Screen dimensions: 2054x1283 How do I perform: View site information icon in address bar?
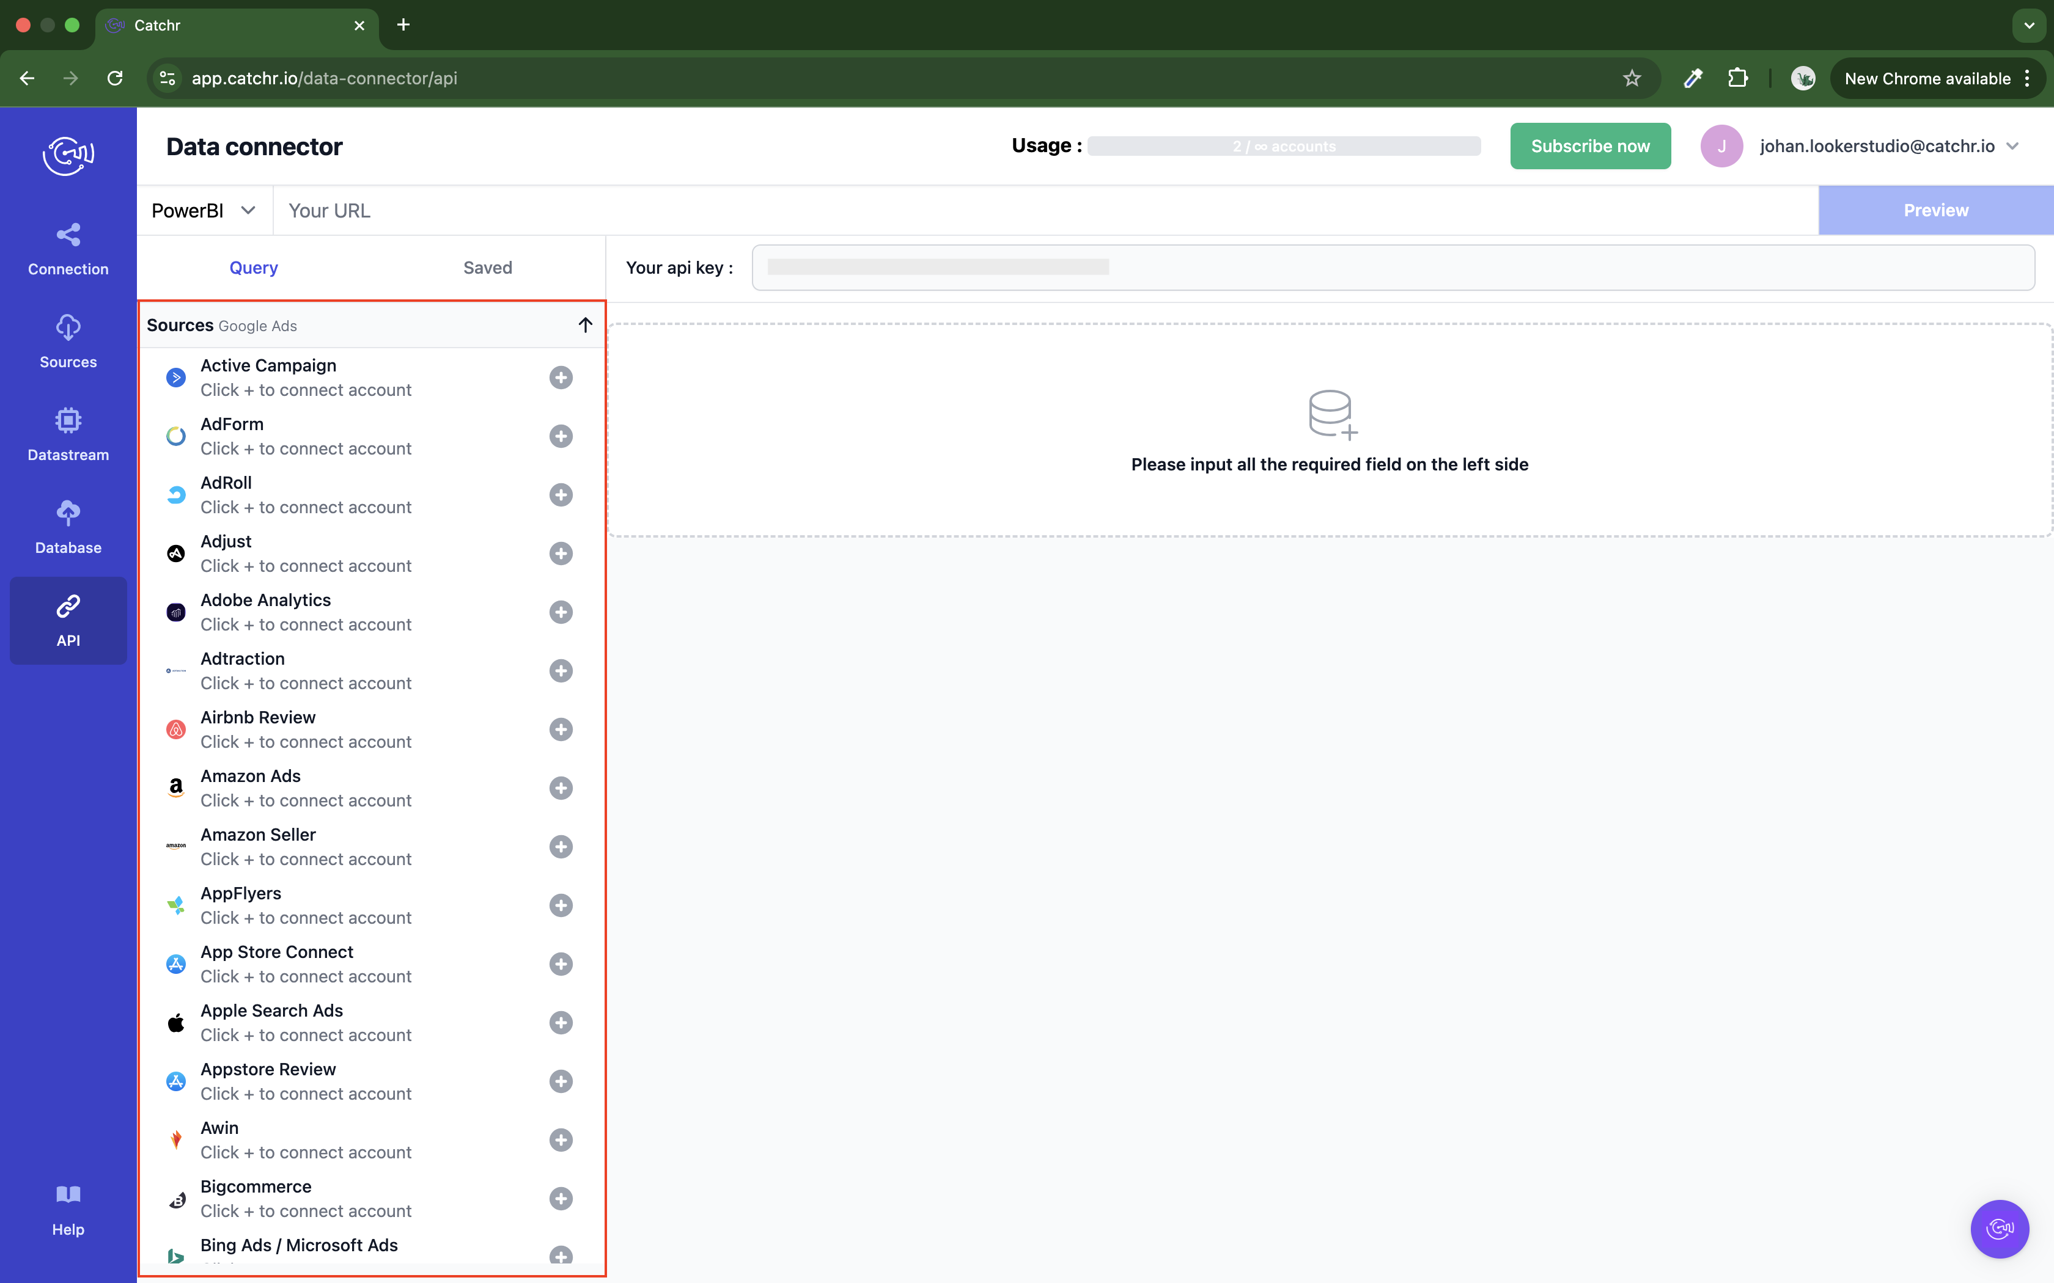(168, 78)
